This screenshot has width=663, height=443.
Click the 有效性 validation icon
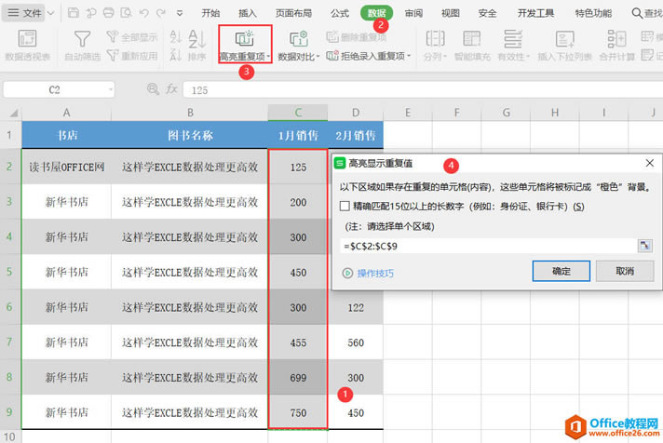point(513,38)
